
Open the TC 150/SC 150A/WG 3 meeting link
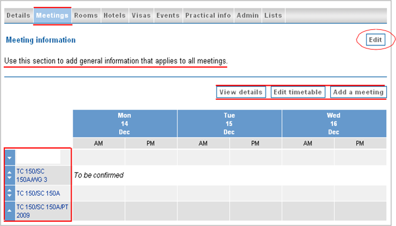click(x=32, y=175)
